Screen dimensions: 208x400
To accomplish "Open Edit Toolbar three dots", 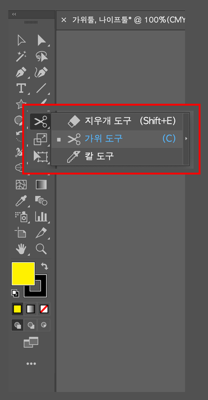I will (31, 363).
